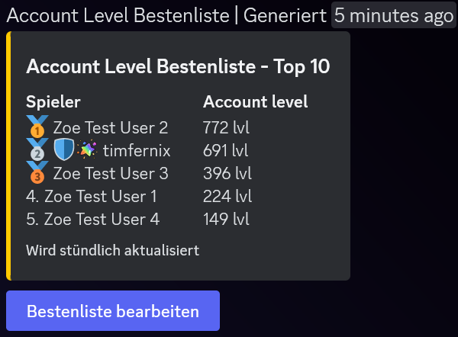Click the fourth entry Zoe Test User 1

[x=92, y=197]
